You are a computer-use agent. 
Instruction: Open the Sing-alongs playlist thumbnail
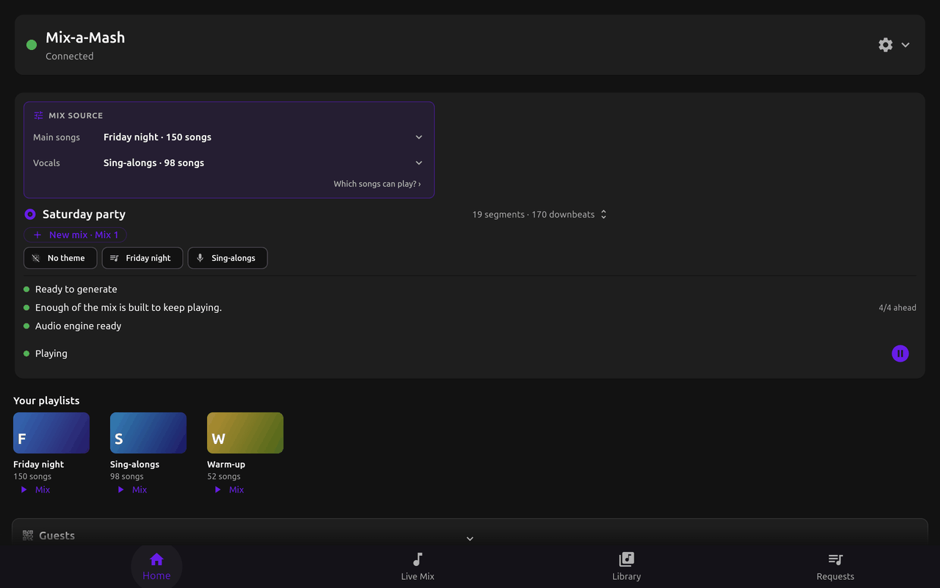[148, 433]
